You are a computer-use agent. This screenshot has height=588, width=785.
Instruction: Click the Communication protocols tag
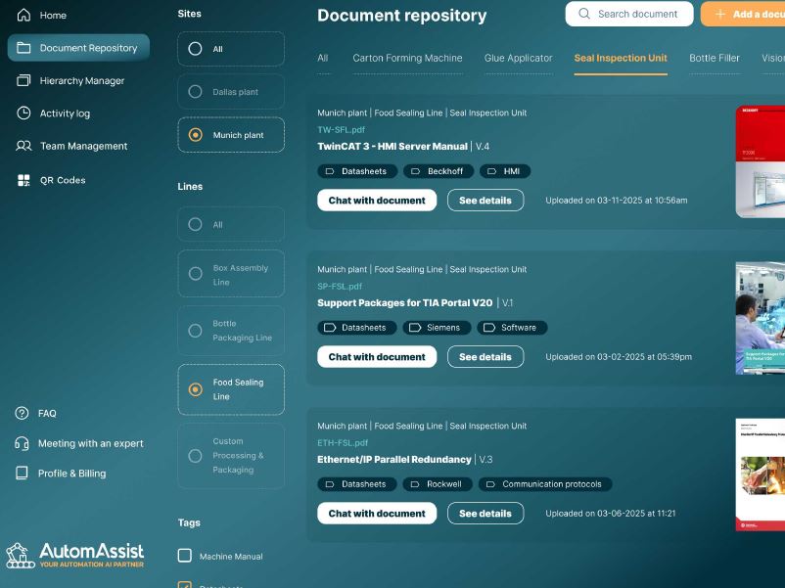pos(545,484)
